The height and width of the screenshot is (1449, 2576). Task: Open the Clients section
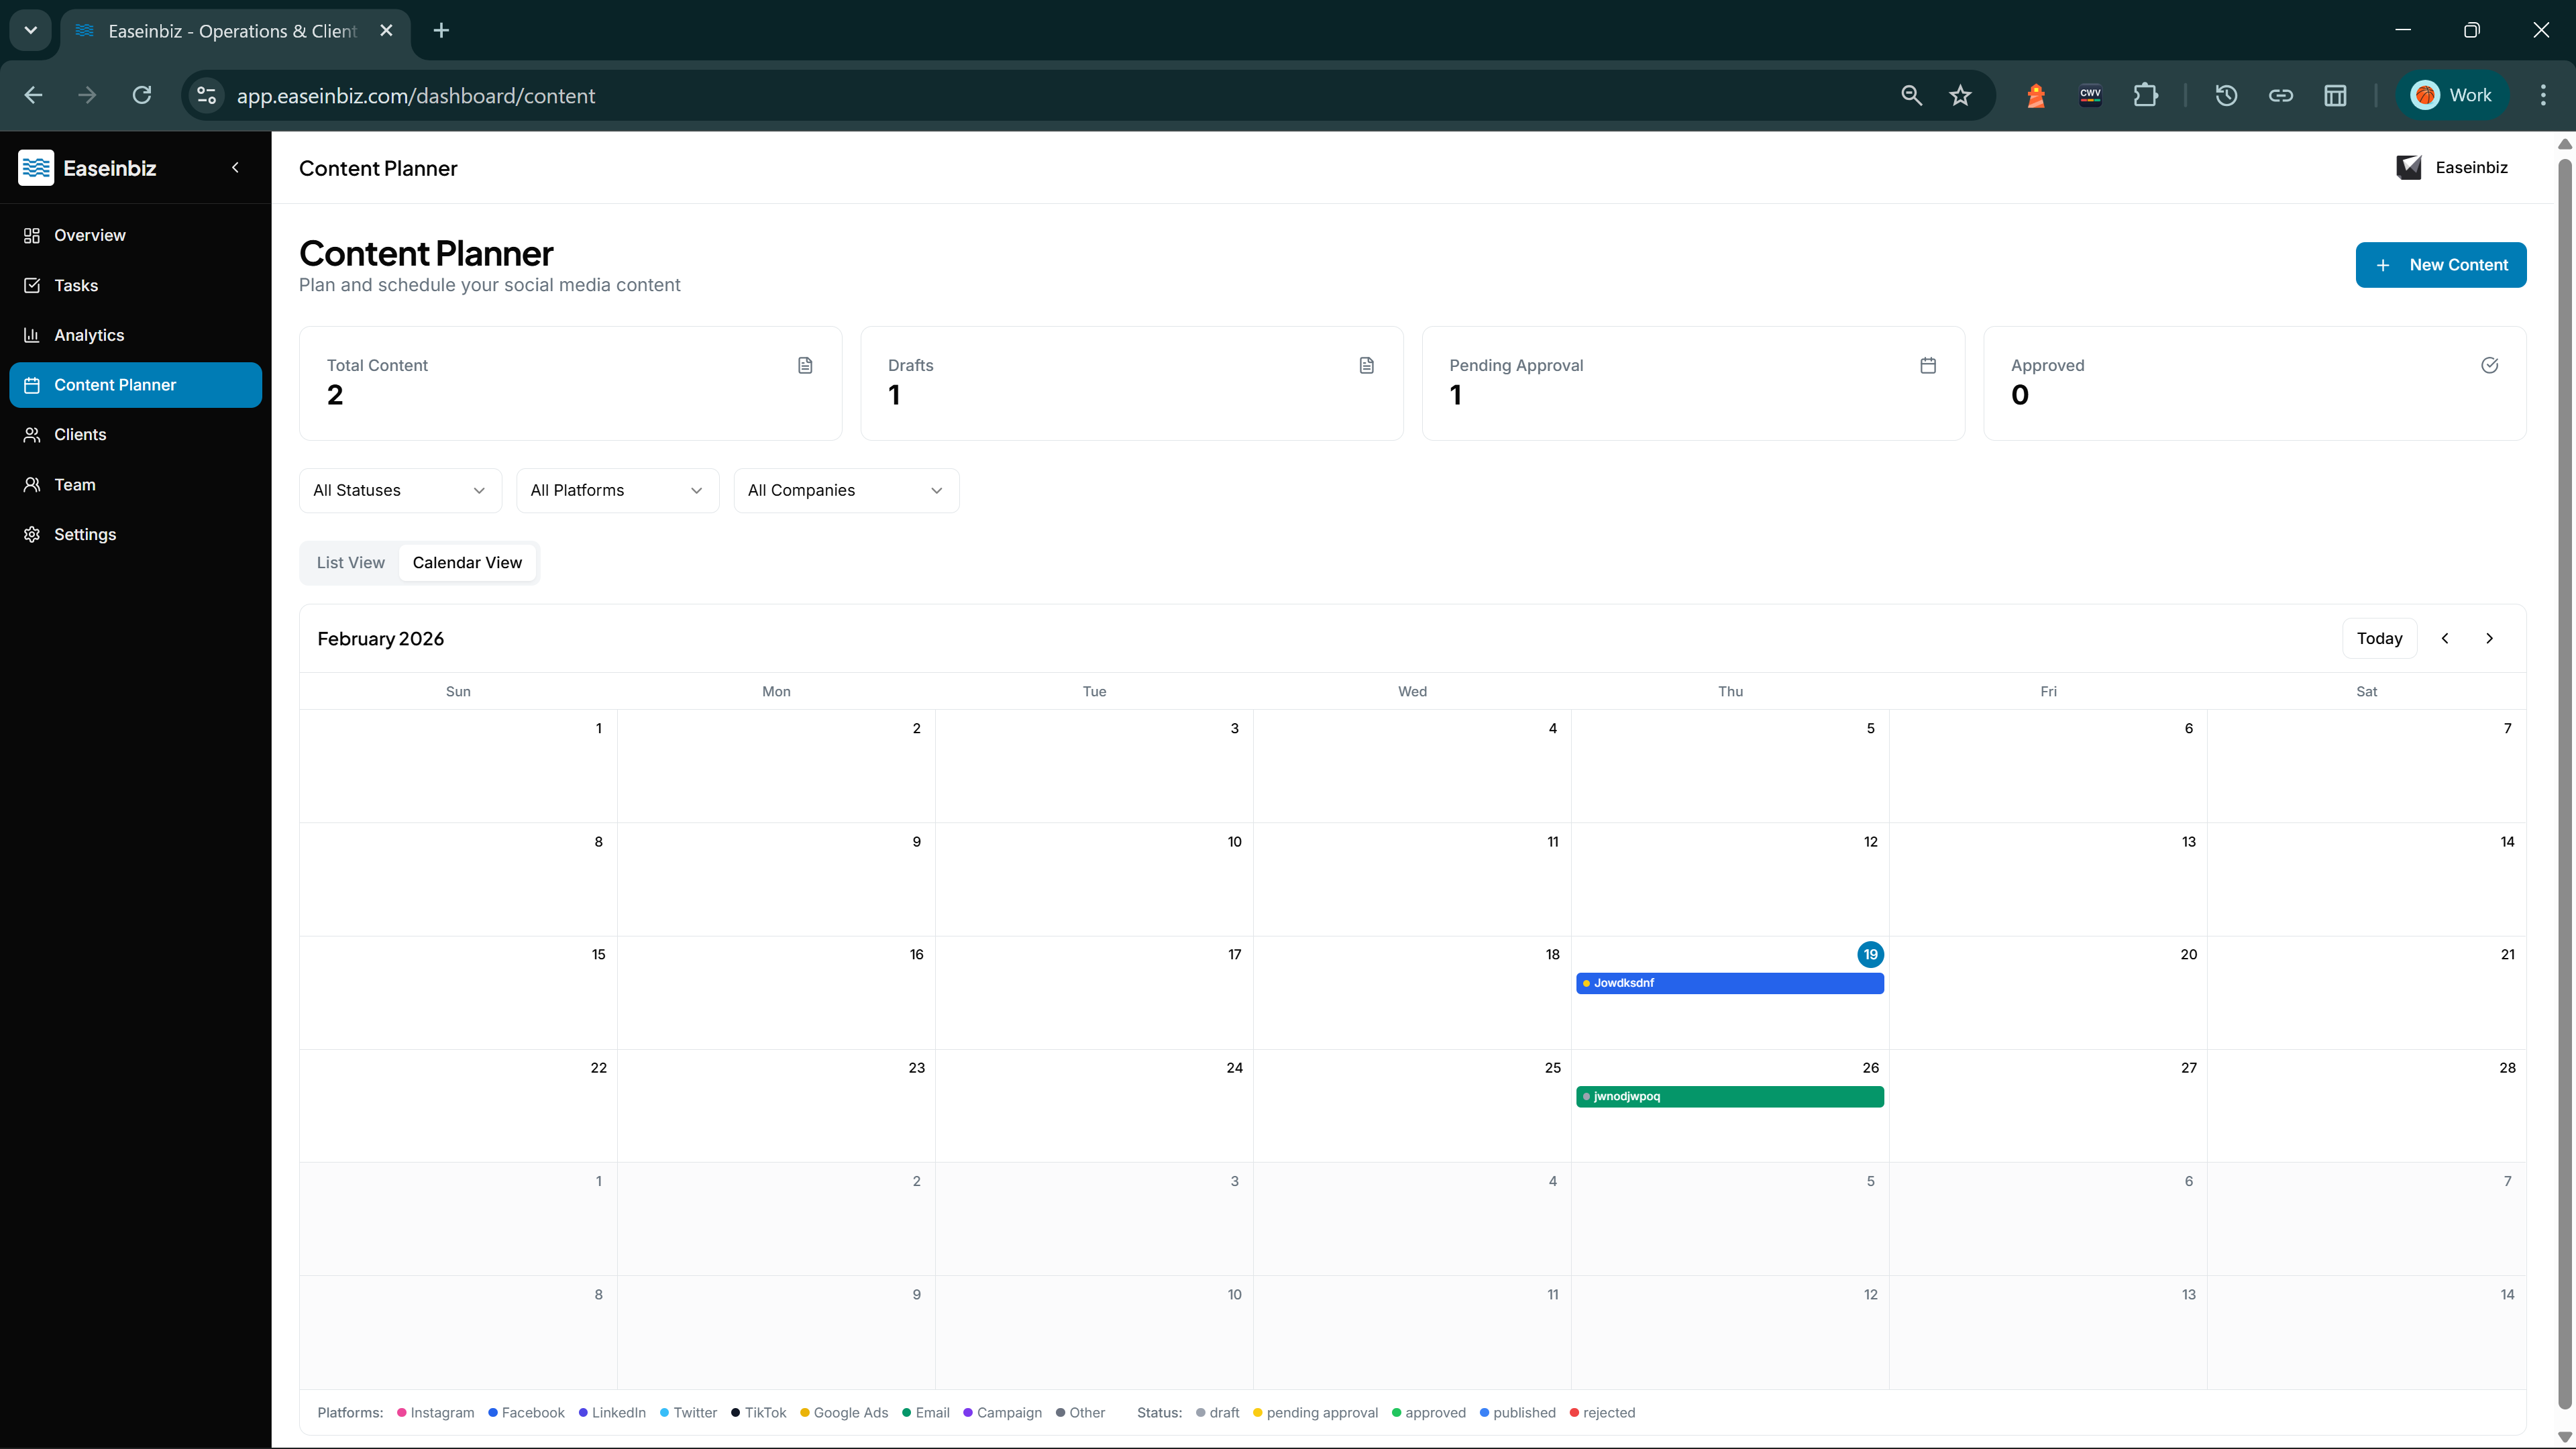[x=80, y=434]
